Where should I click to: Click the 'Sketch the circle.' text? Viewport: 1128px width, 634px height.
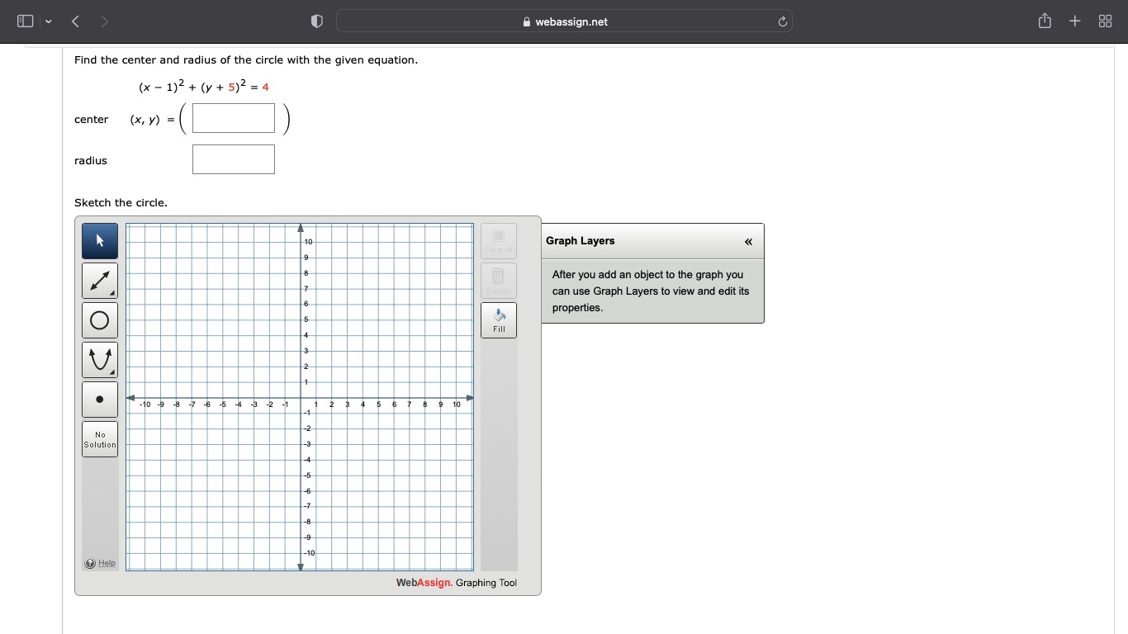[x=121, y=202]
